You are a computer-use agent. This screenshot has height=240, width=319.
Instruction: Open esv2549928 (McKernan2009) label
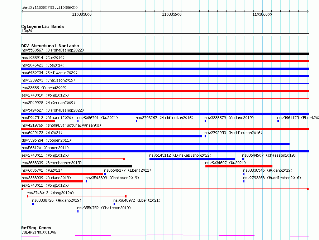point(48,103)
